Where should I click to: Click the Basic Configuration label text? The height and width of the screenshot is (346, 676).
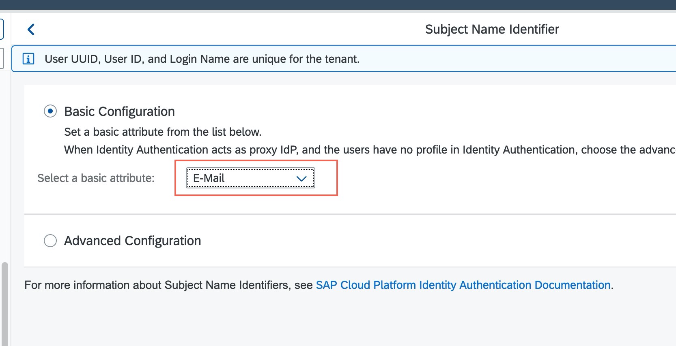(x=119, y=111)
